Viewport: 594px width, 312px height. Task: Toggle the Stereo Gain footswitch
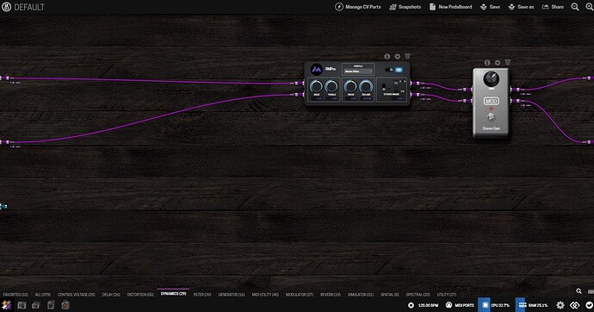pyautogui.click(x=491, y=116)
